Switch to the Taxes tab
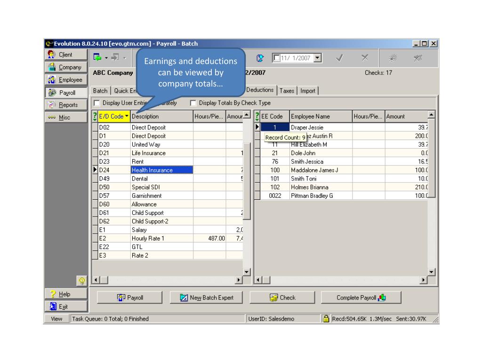Screen dimensions: 482x361 [x=287, y=91]
